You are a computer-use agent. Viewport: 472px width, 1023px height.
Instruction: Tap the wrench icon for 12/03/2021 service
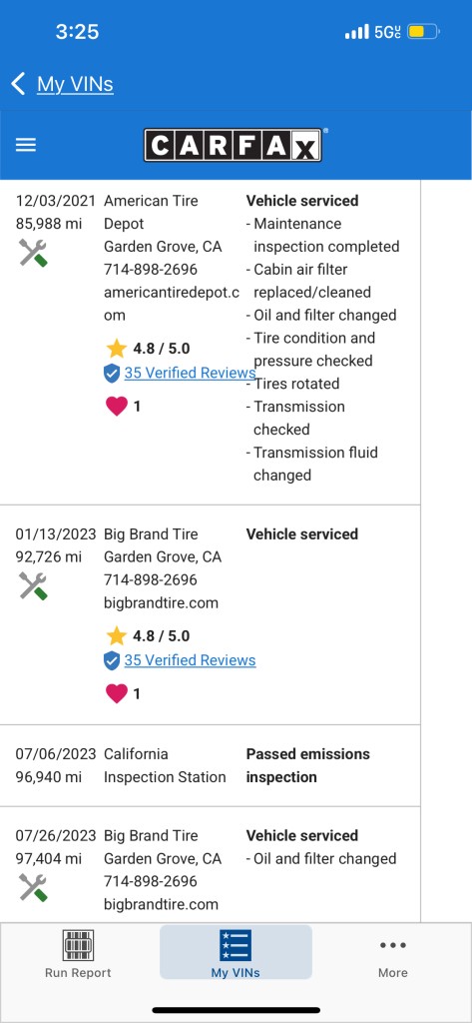pyautogui.click(x=33, y=253)
